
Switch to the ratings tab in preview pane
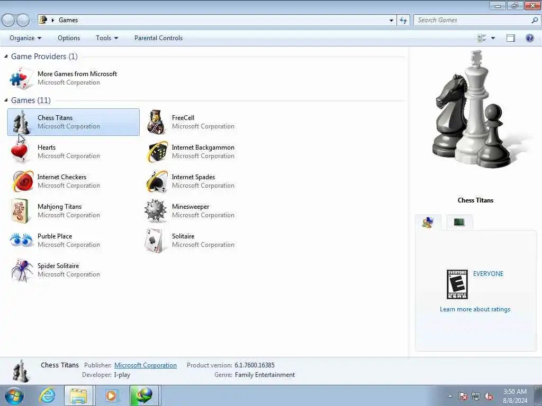[428, 223]
